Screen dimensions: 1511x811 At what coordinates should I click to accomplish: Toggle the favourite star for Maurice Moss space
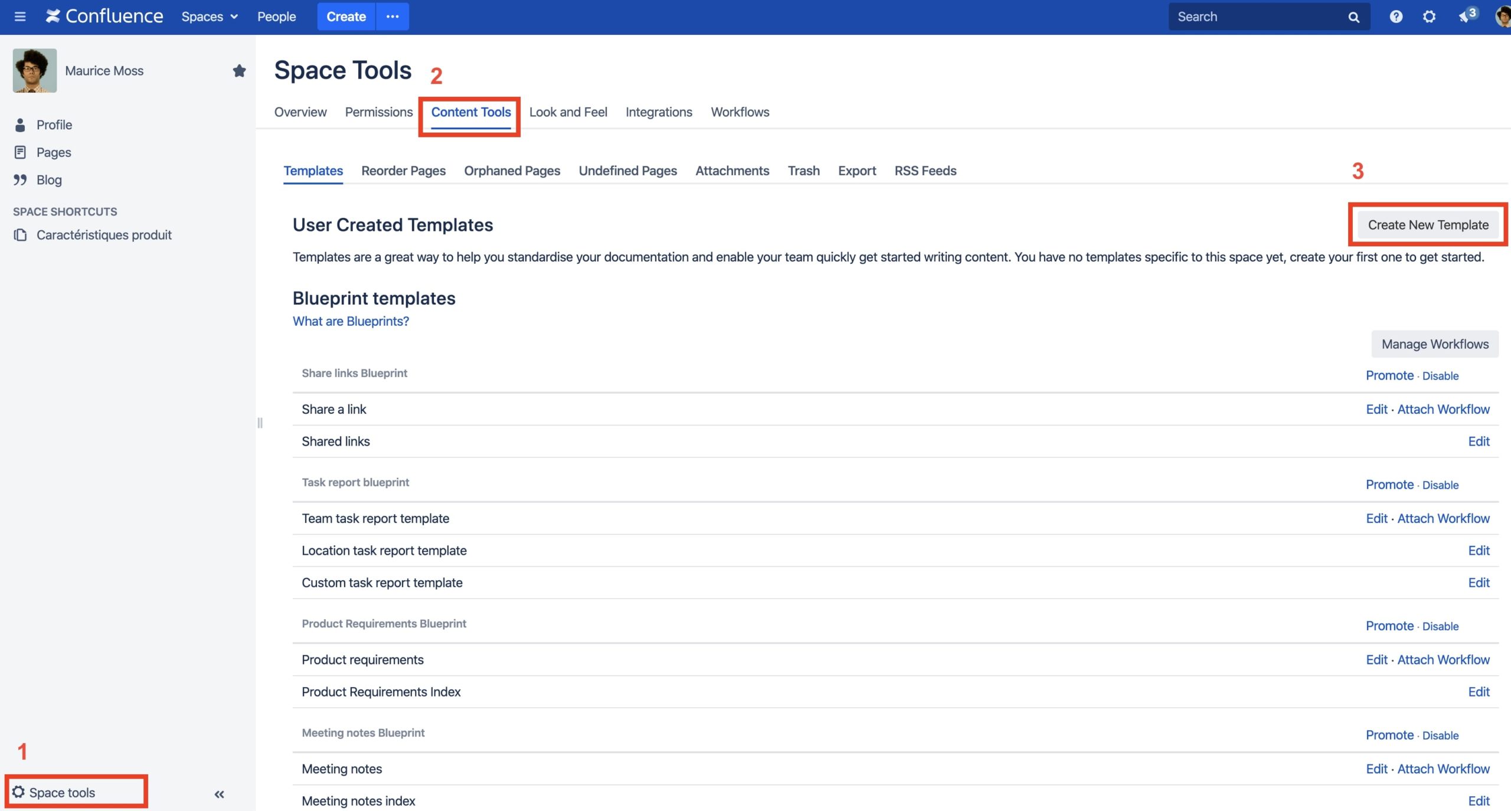239,71
